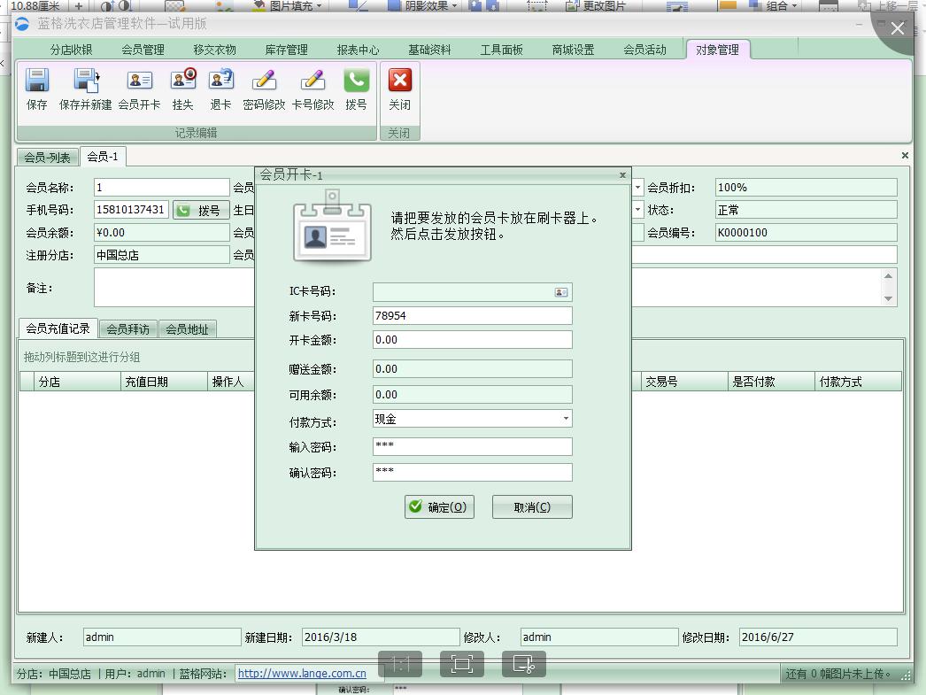Open the 会员活动 menu tab
The image size is (926, 695).
pos(644,50)
